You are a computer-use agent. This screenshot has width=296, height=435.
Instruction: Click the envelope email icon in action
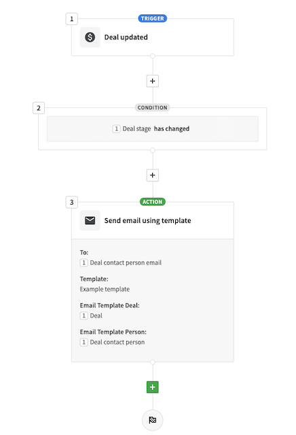(90, 220)
